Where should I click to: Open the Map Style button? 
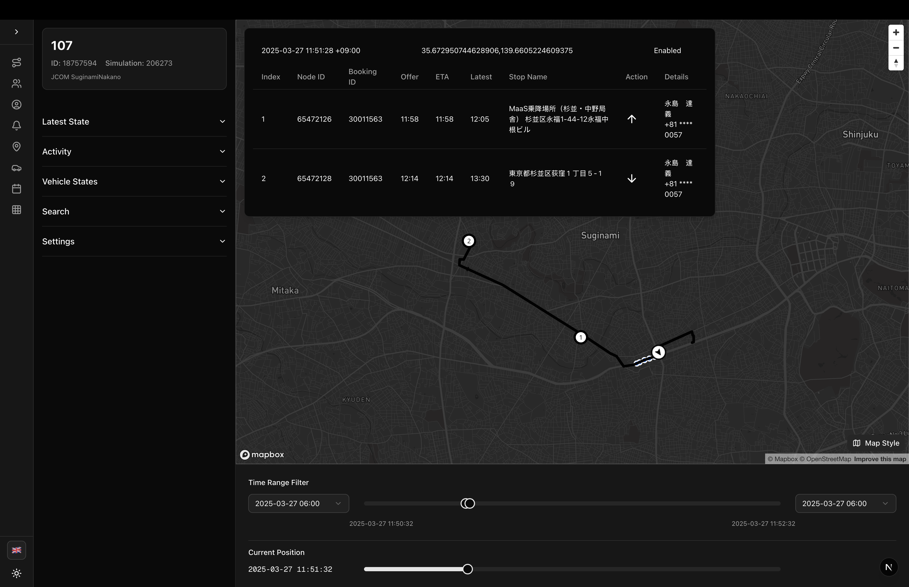876,443
